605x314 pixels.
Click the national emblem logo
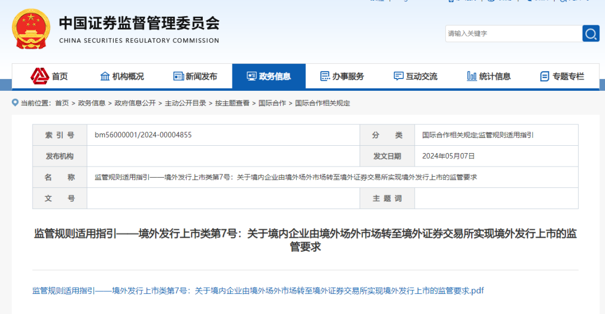pyautogui.click(x=31, y=29)
